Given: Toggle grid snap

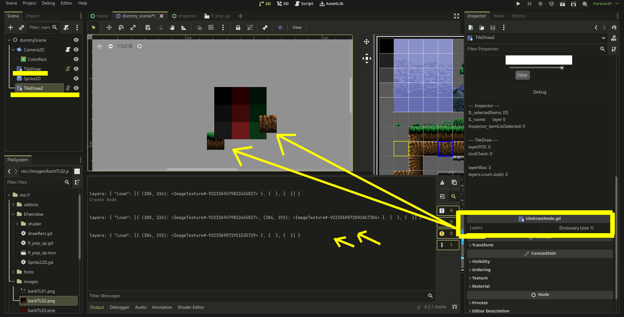Looking at the screenshot, I should pyautogui.click(x=211, y=27).
